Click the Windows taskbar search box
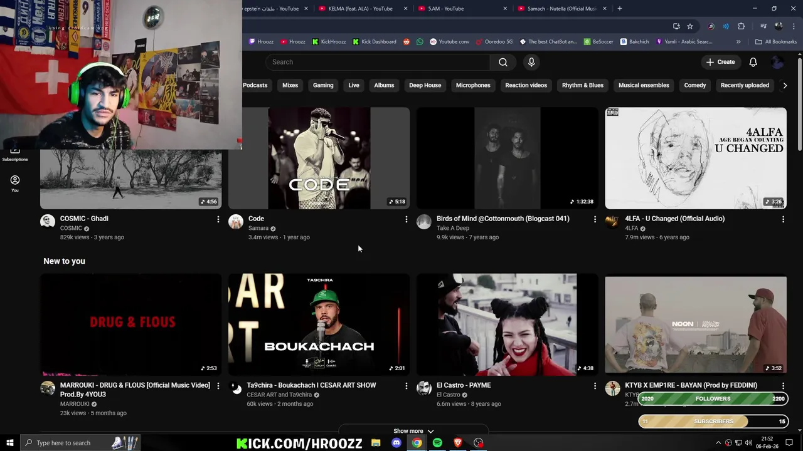Screen dimensions: 803x451 coord(79,443)
